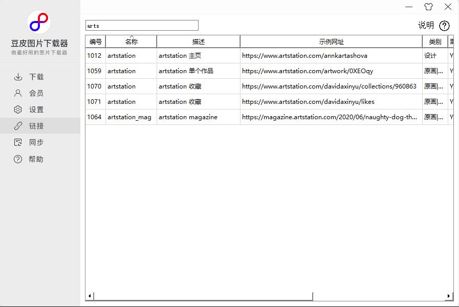Image resolution: width=459 pixels, height=307 pixels.
Task: Select row number 1012
Action: (94, 56)
